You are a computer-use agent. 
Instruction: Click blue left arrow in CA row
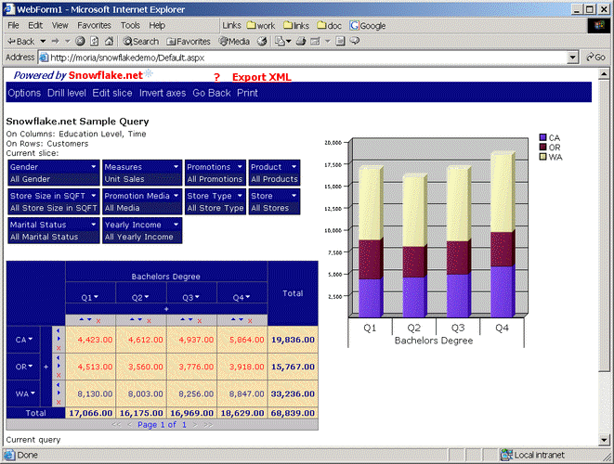coord(59,330)
